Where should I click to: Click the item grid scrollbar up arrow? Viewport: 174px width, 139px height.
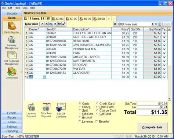coord(169,29)
